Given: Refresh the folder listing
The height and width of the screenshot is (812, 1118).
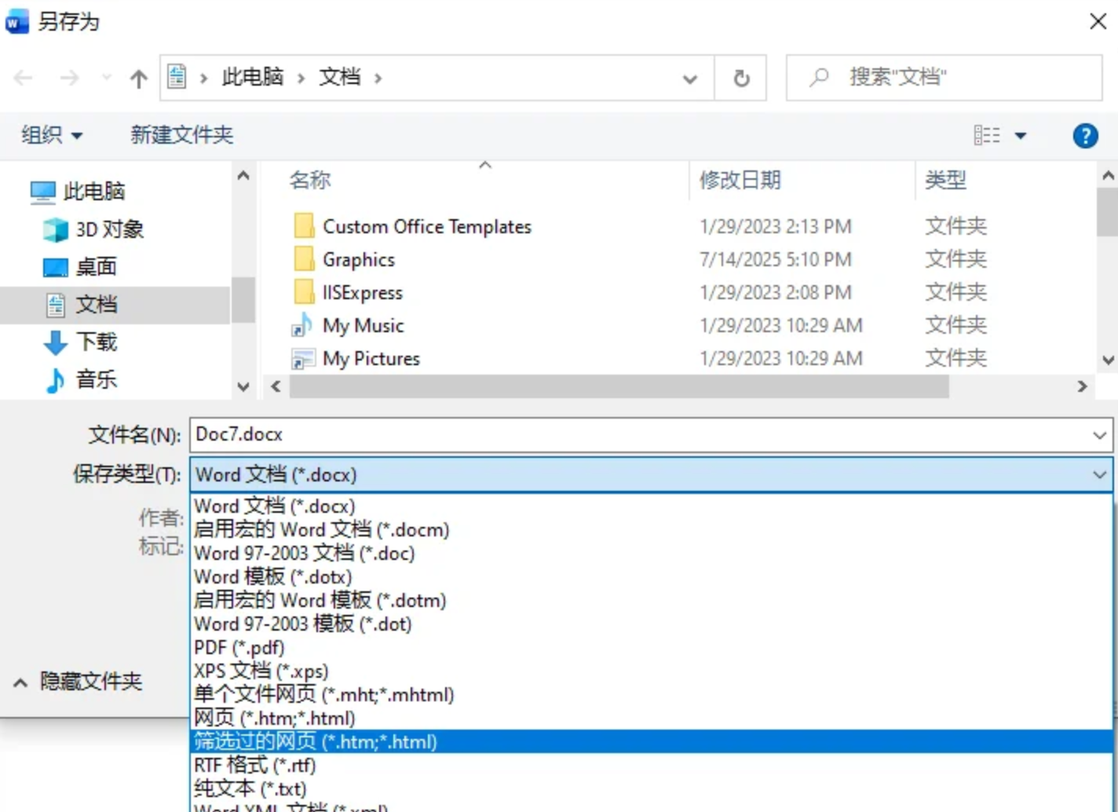Looking at the screenshot, I should tap(741, 78).
